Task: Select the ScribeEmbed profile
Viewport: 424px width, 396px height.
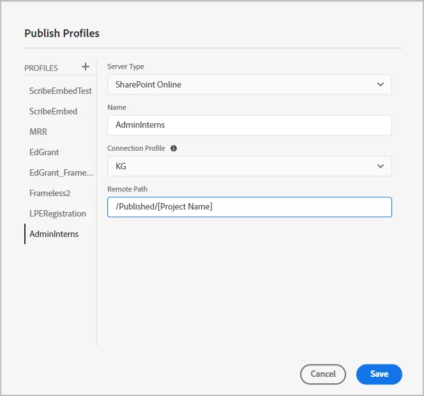Action: 53,111
